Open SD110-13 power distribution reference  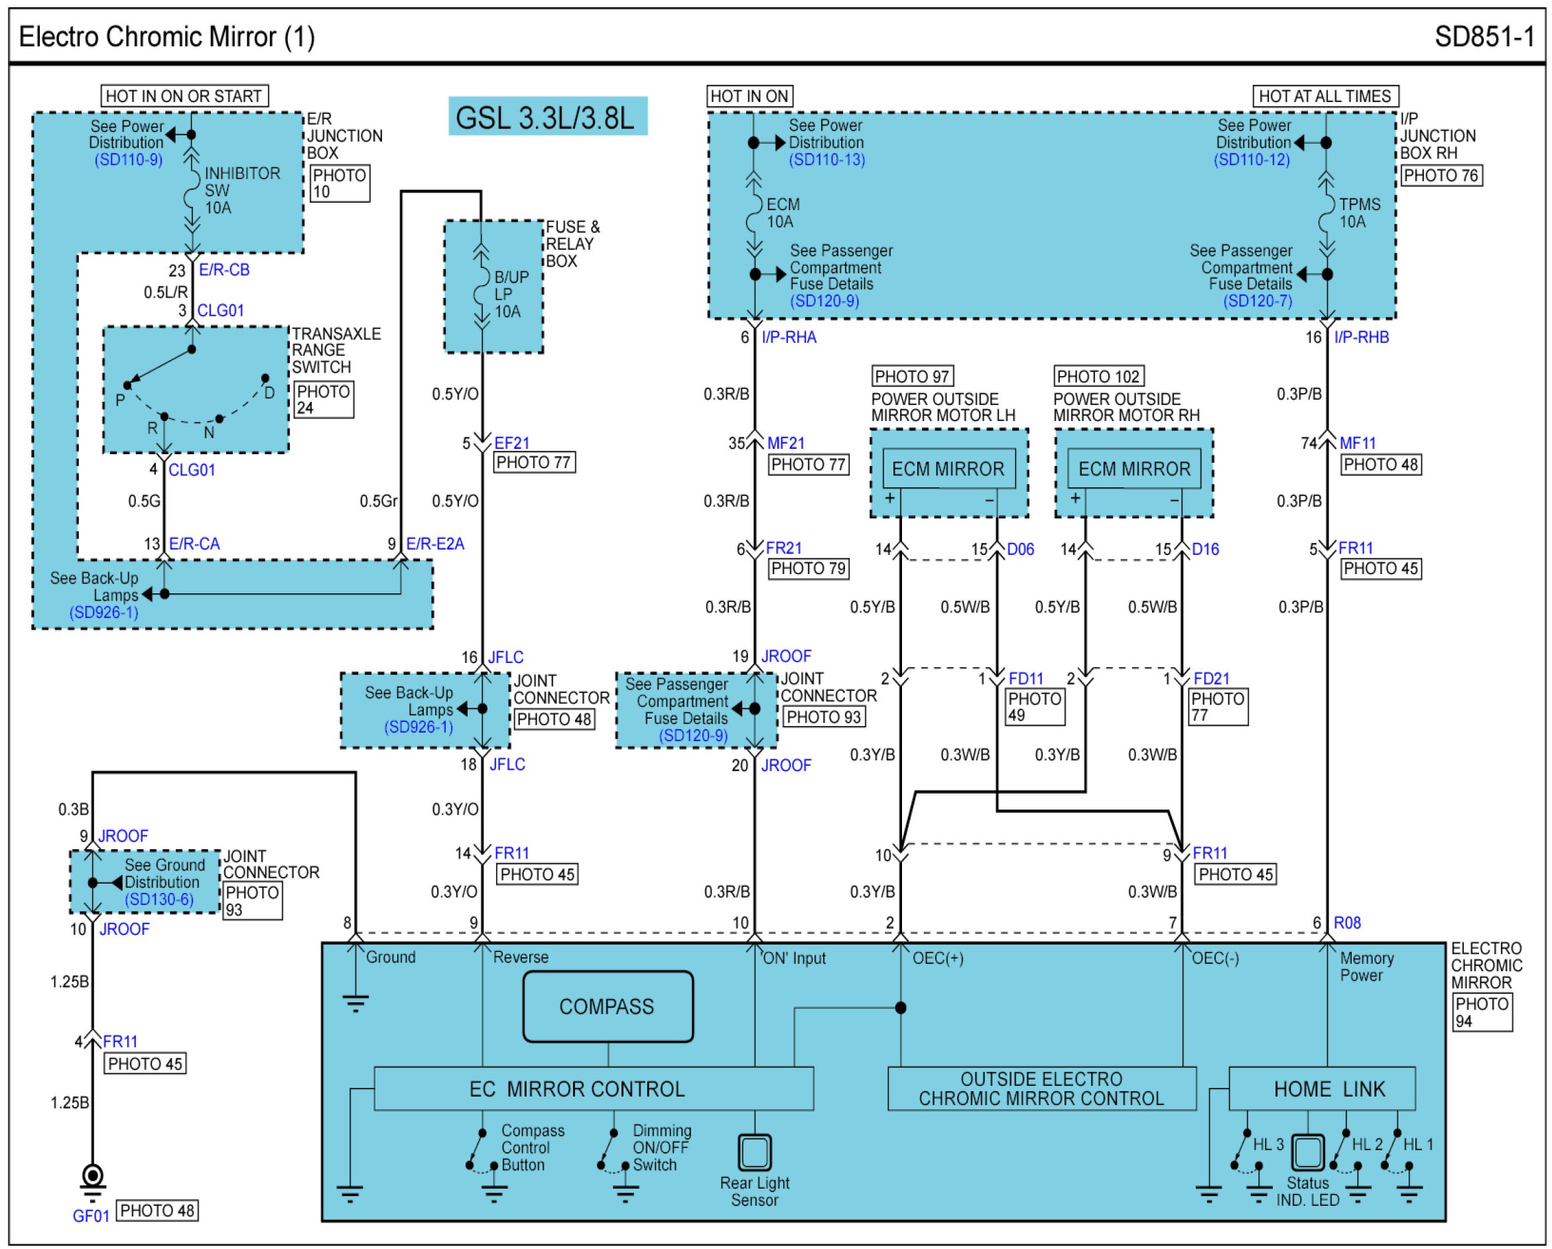tap(826, 160)
